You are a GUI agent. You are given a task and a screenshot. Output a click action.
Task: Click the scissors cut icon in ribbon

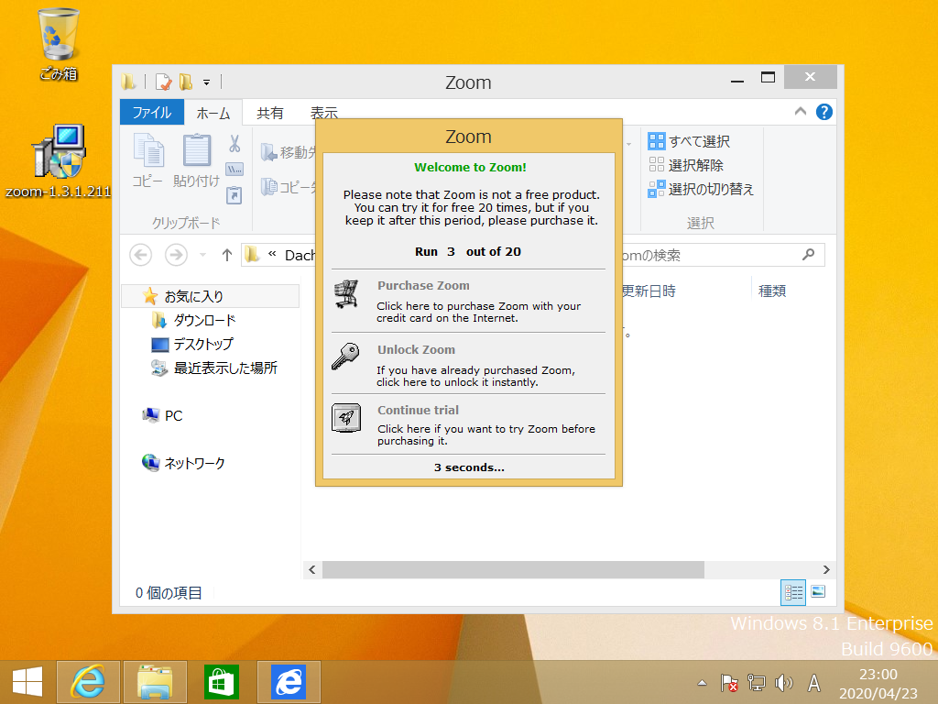pos(234,144)
